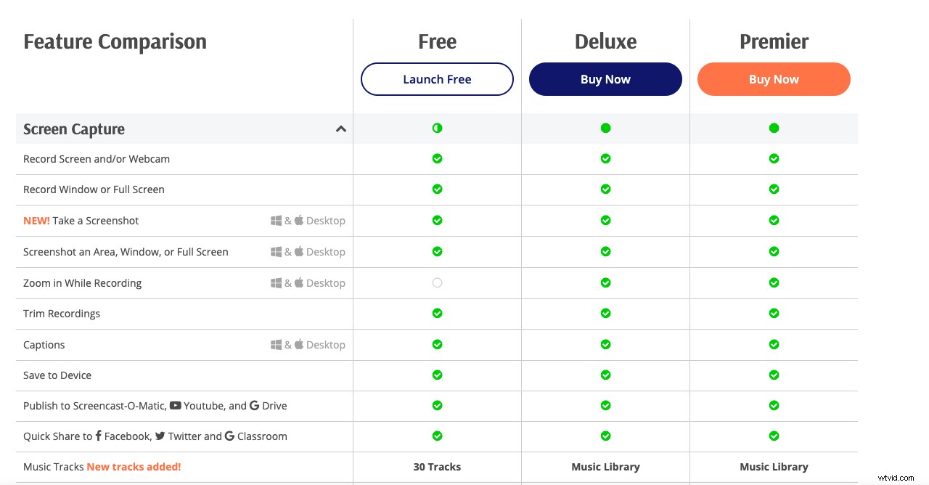Click the empty circle for Zoom in While Recording

click(437, 282)
